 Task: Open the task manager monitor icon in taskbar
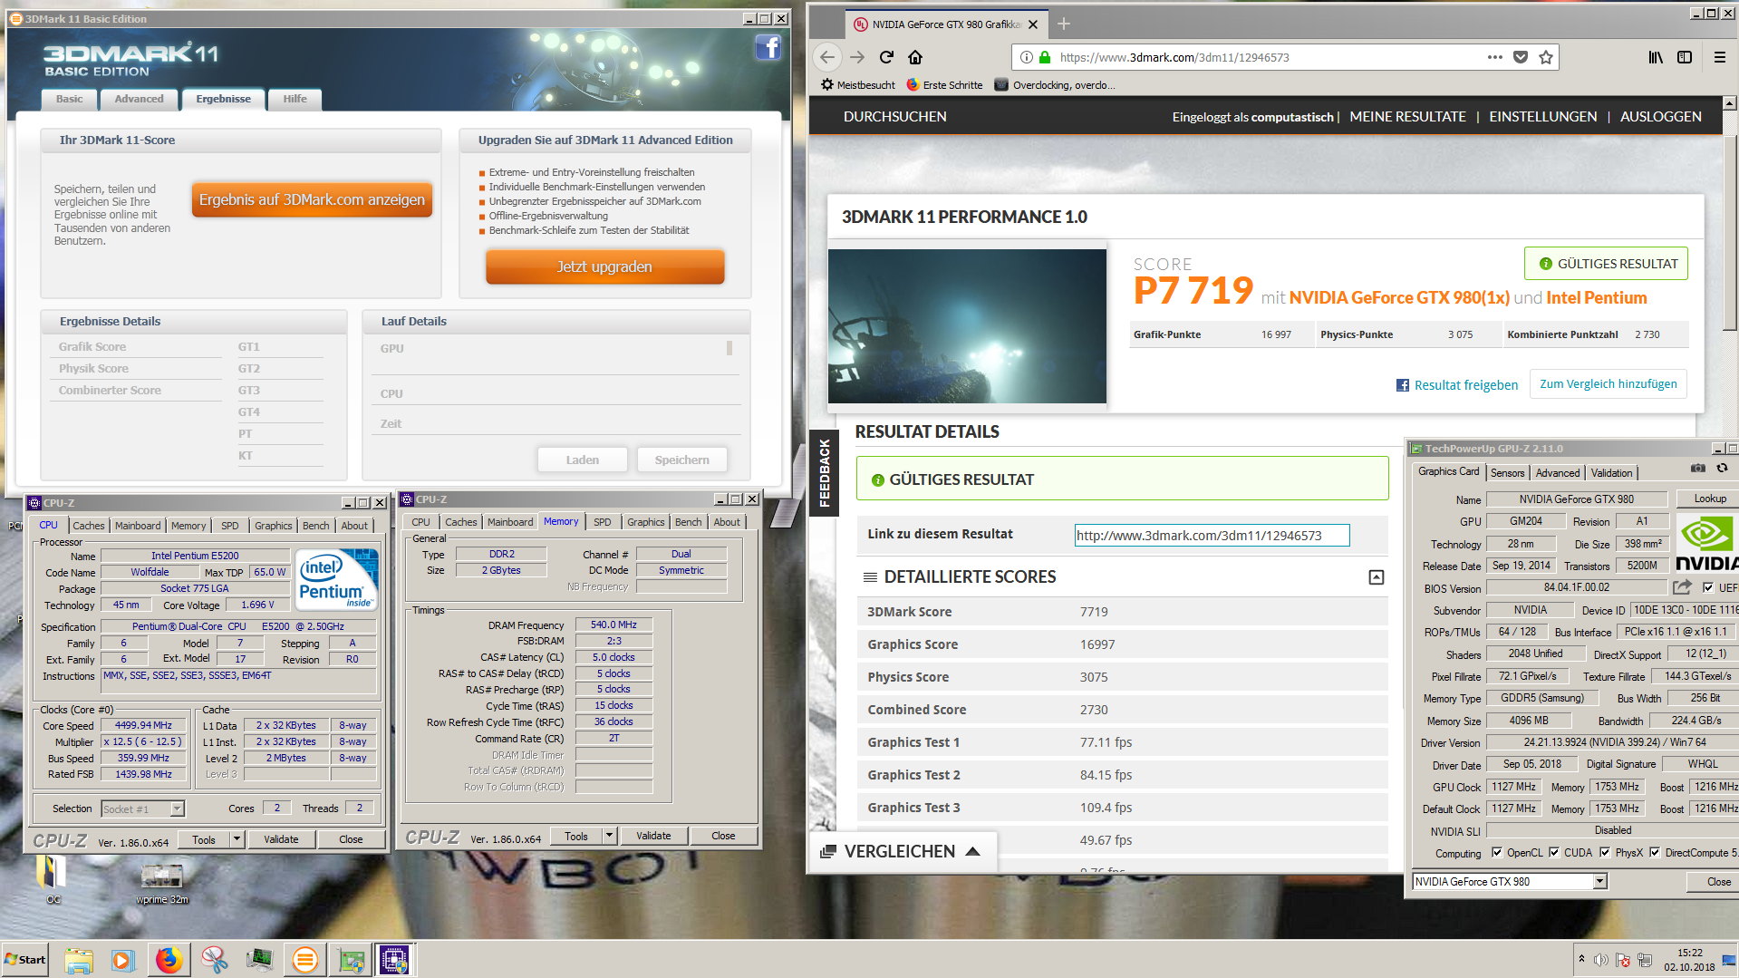[259, 959]
